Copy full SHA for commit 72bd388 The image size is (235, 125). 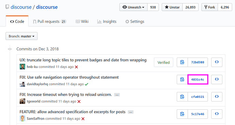click(x=182, y=62)
